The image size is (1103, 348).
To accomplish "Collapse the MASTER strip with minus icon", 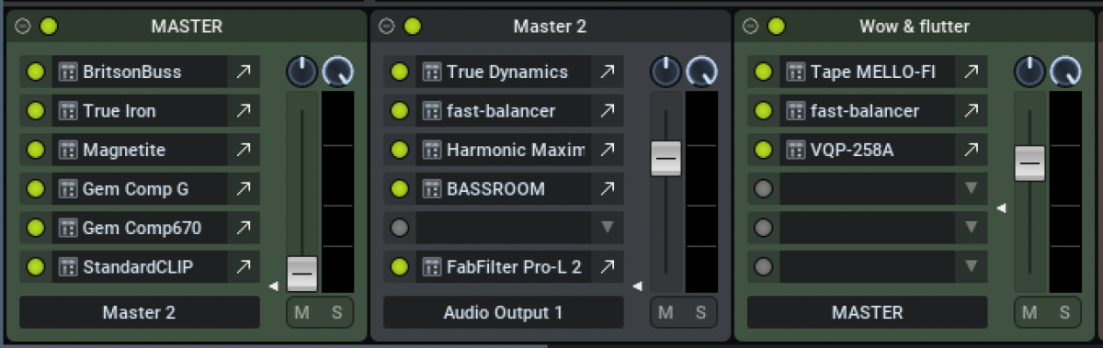I will click(23, 27).
